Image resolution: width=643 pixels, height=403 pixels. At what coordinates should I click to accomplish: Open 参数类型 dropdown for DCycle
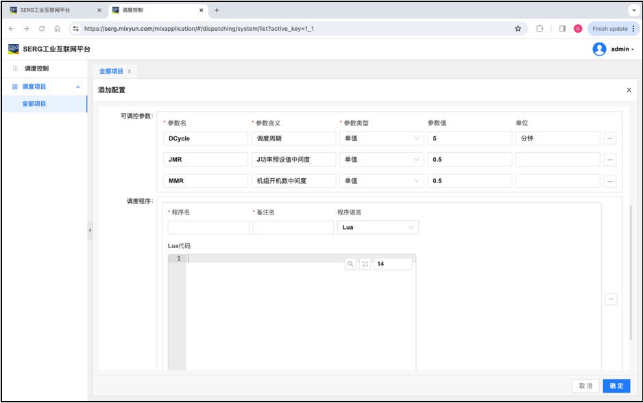click(x=381, y=138)
